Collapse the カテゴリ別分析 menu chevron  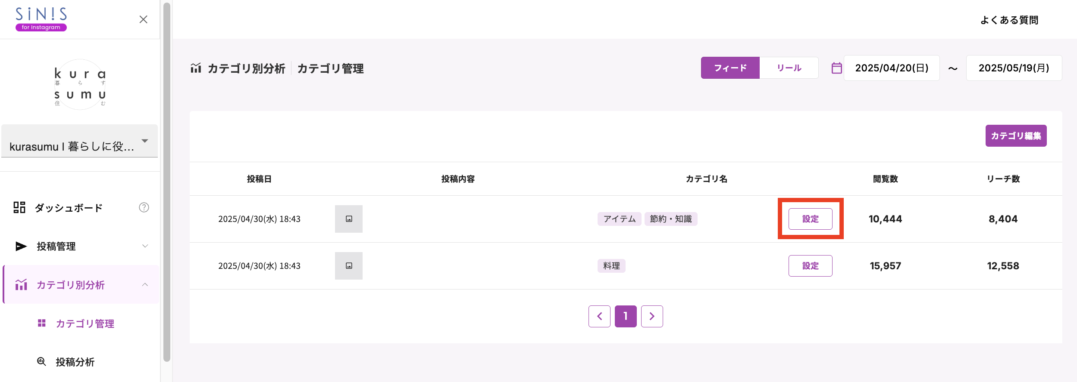tap(145, 285)
